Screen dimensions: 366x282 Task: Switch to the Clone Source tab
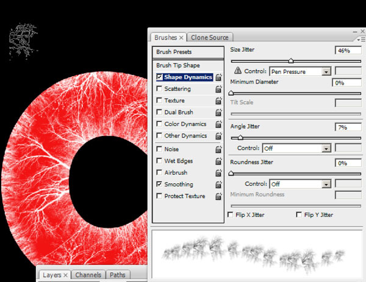(210, 37)
